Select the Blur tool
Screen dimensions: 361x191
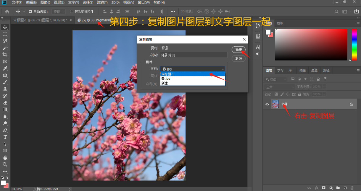[5, 116]
